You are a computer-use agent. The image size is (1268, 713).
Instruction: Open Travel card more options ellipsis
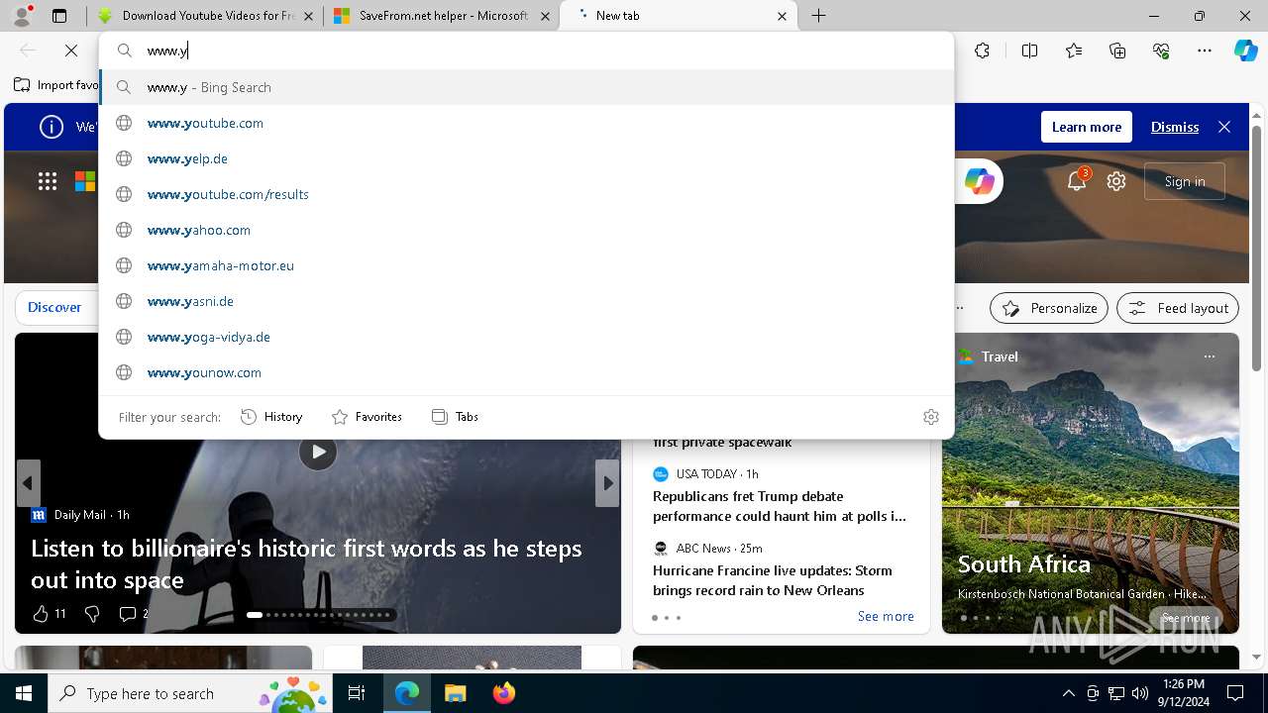pyautogui.click(x=1209, y=356)
